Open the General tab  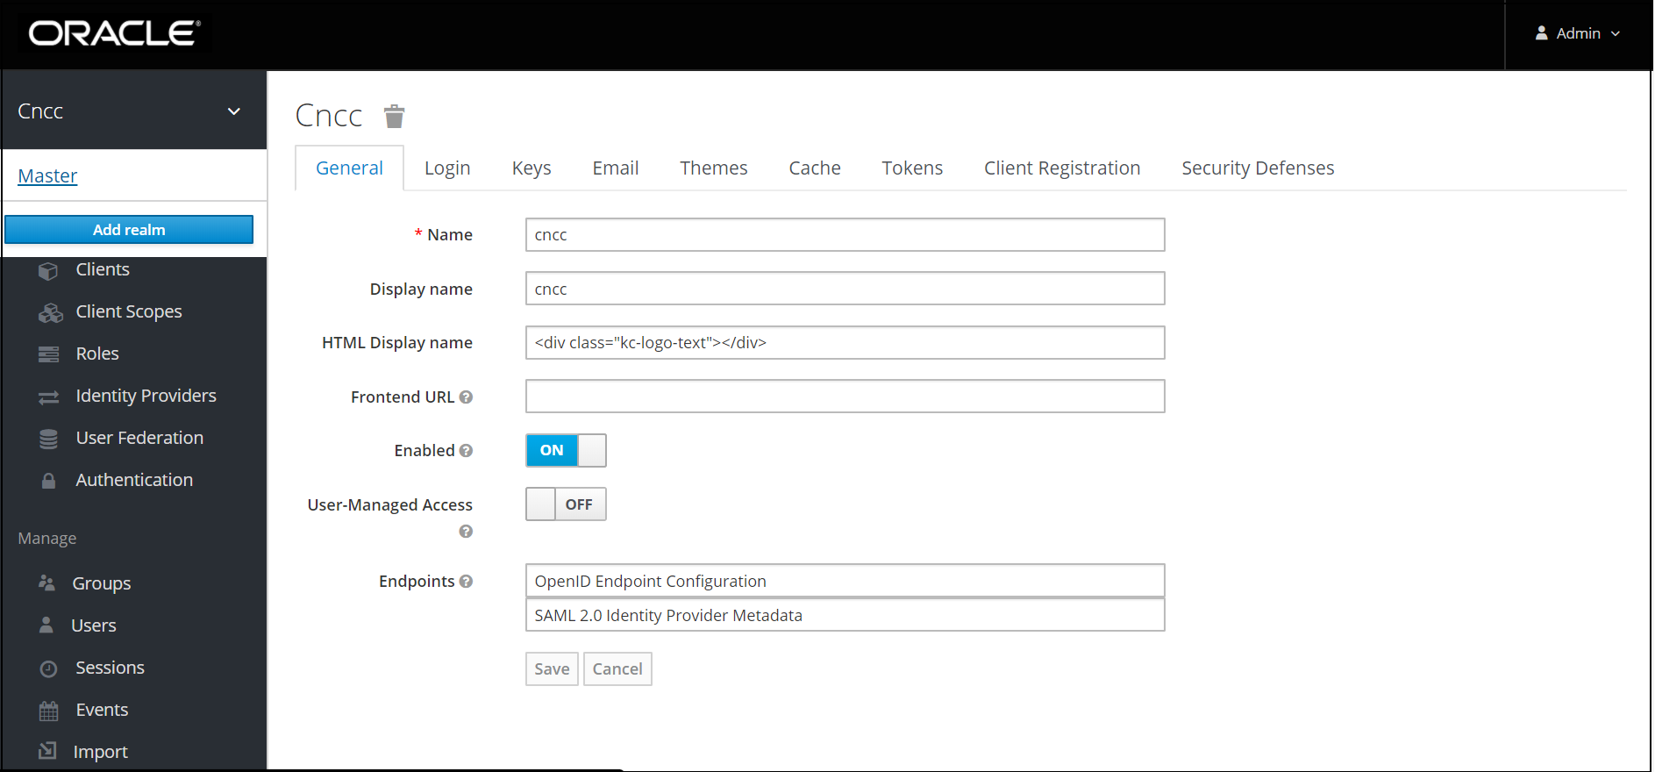coord(349,168)
